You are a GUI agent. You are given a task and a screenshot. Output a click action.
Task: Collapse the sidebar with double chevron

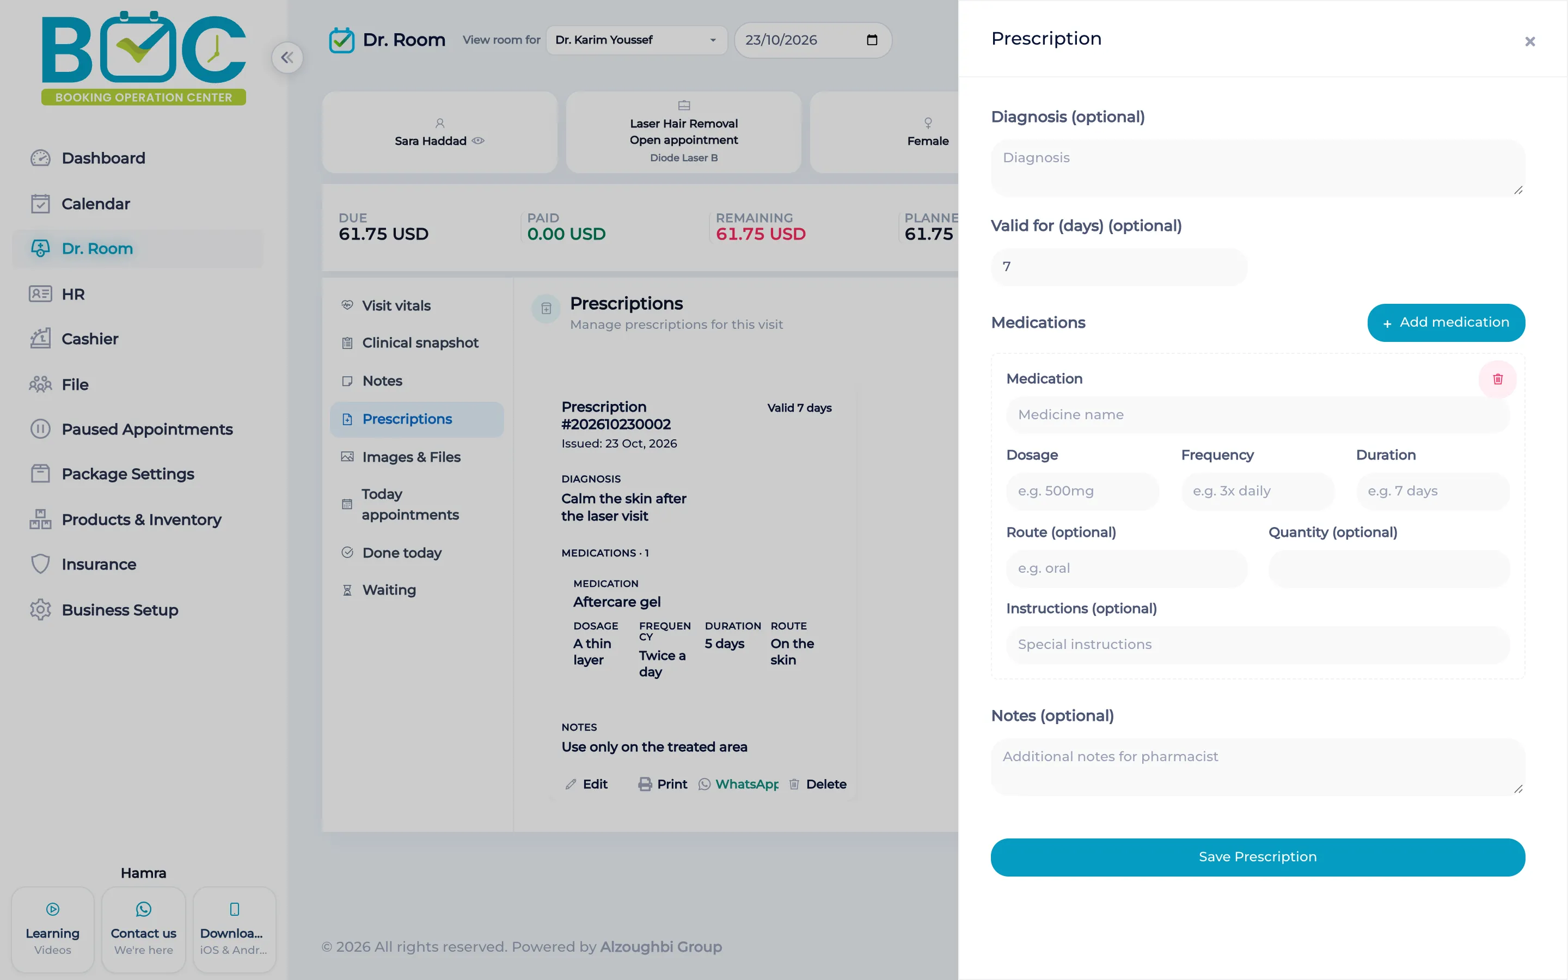click(x=287, y=58)
